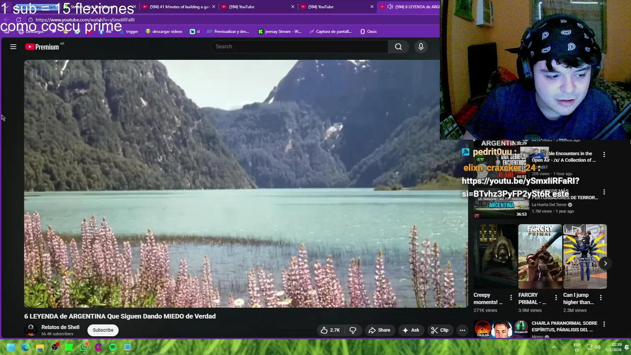Open the CHARLA PARANORMAL video thumbnail
The image size is (631, 355).
501,329
